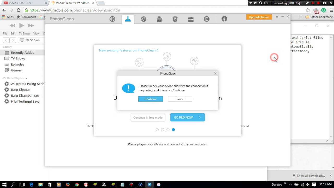
Task: Click browser forward arrow
Action: (11, 10)
